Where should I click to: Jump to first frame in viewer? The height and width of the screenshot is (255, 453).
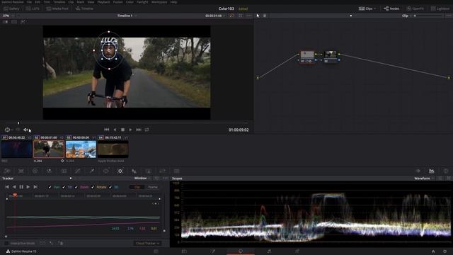tap(106, 130)
